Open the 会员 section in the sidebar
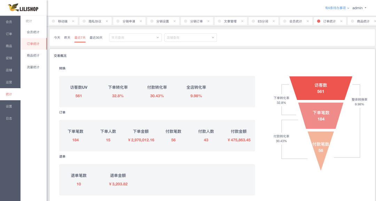Image resolution: width=376 pixels, height=201 pixels. pos(10,21)
